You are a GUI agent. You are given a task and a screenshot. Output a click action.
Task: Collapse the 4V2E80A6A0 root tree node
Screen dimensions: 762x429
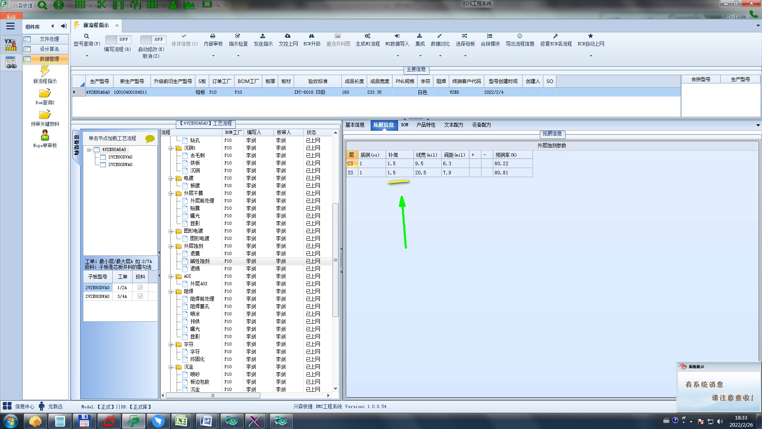coord(89,150)
